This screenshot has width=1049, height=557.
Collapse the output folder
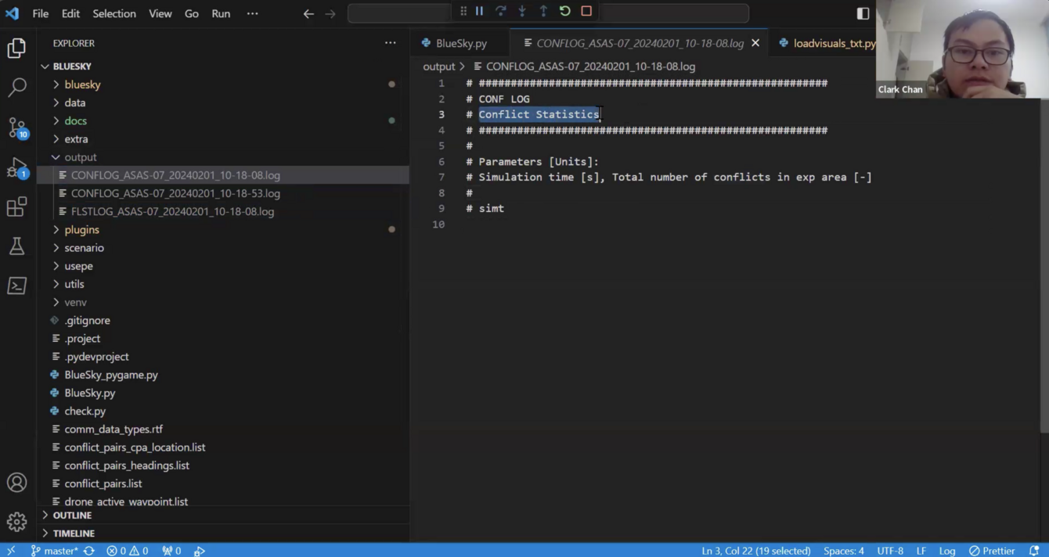coord(80,157)
